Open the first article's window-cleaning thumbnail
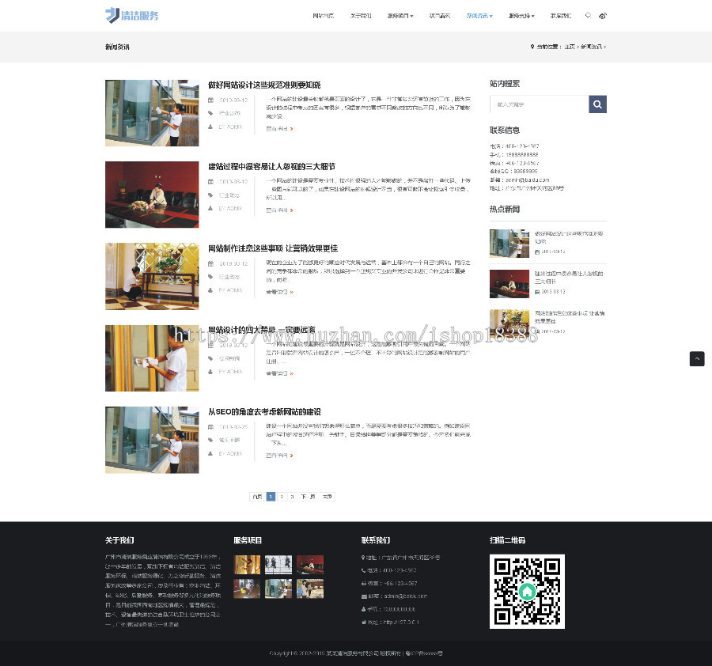Viewport: 712px width, 666px height. pyautogui.click(x=152, y=113)
